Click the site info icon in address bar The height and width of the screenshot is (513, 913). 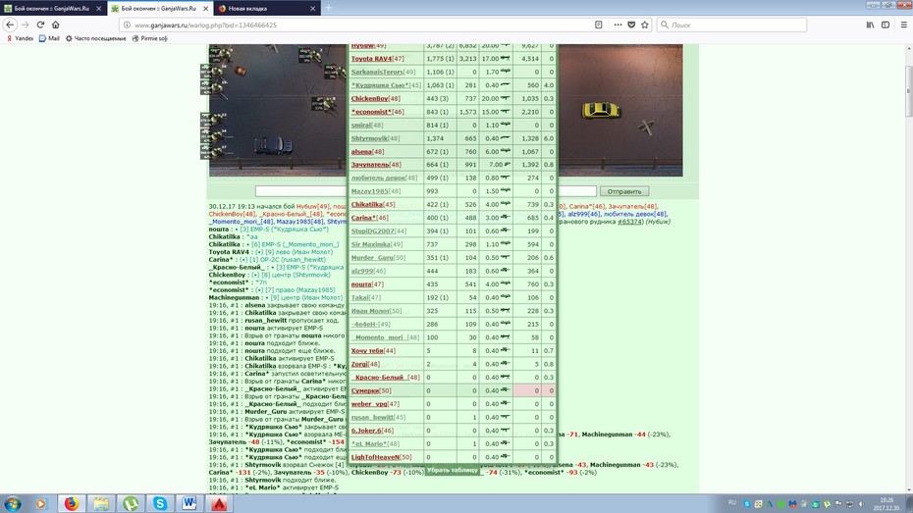tap(127, 25)
